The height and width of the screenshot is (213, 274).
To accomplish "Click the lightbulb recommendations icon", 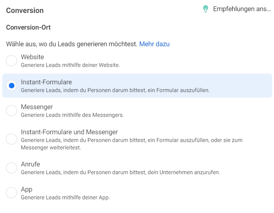I will point(206,9).
